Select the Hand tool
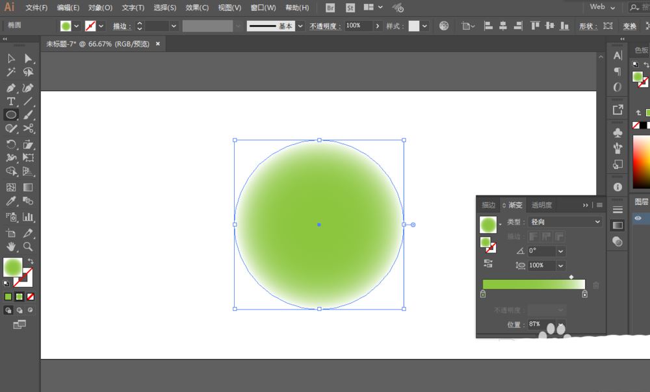Viewport: 650px width, 392px height. 11,247
